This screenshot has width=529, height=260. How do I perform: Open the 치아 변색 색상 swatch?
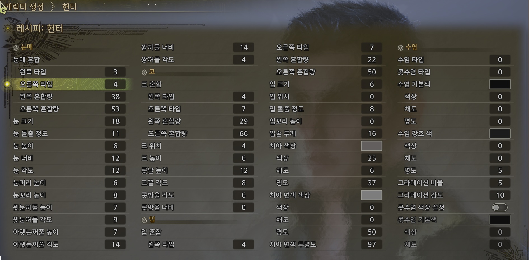372,195
